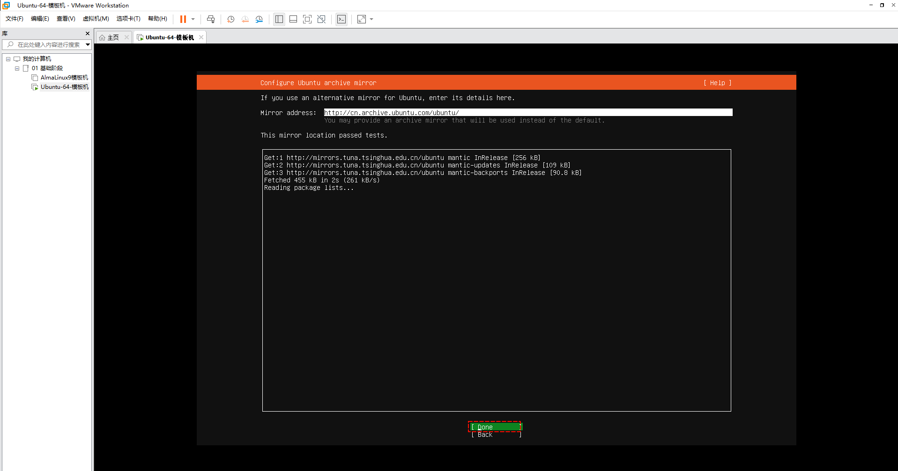Revert the VM to its snapshot
The height and width of the screenshot is (471, 898).
pos(245,19)
